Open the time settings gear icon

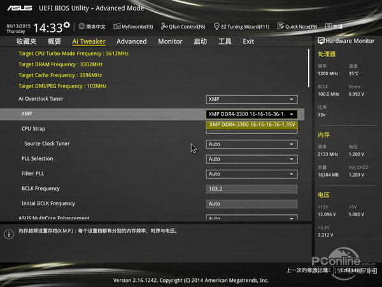click(x=66, y=25)
